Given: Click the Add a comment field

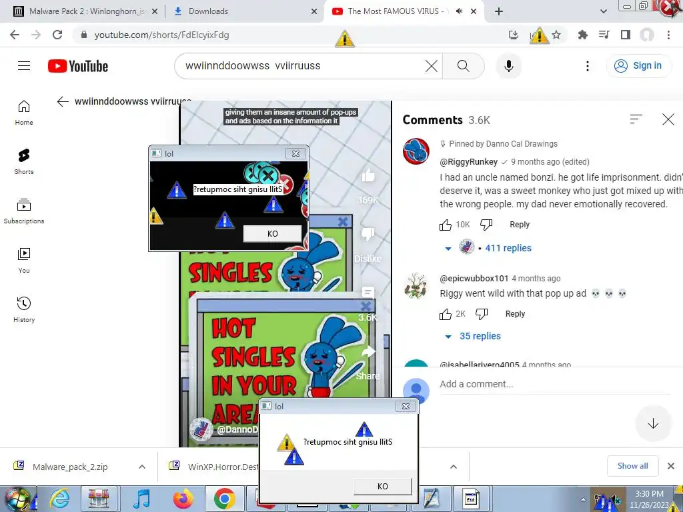Looking at the screenshot, I should tap(554, 385).
